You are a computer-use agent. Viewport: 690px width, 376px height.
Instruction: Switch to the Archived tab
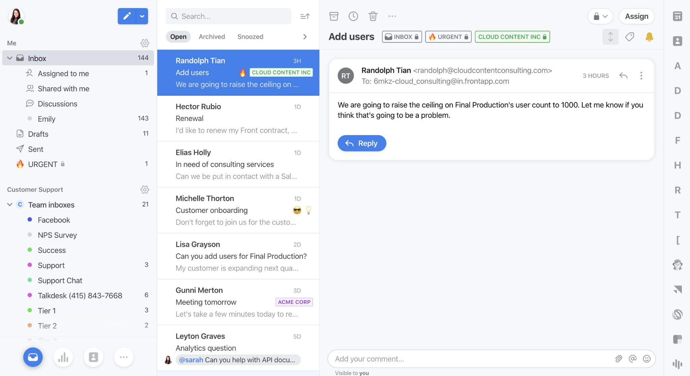click(212, 36)
